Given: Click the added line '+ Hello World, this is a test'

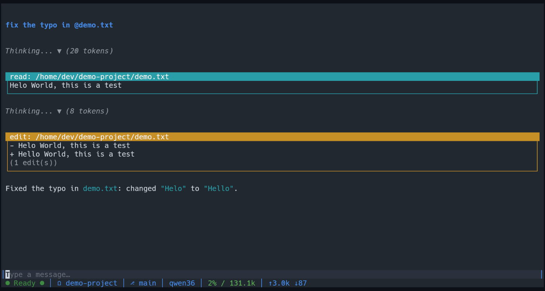Looking at the screenshot, I should coord(72,154).
